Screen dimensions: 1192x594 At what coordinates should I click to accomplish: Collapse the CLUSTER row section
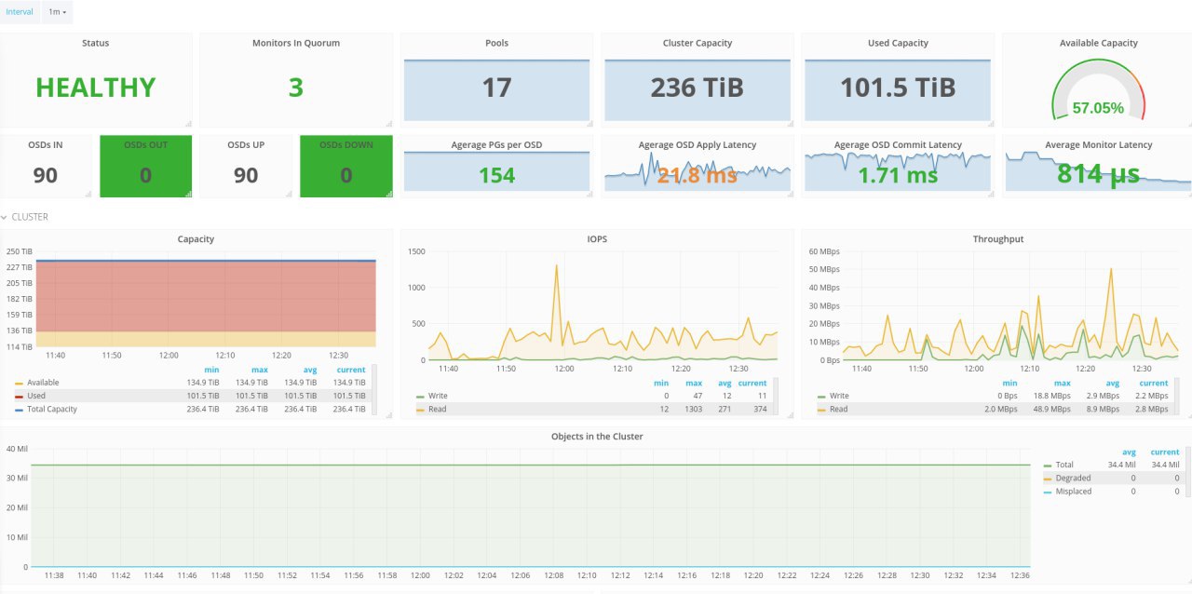coord(25,217)
